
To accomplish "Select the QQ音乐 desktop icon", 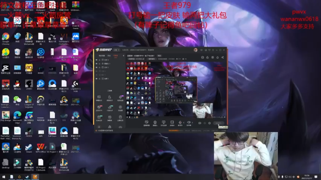I will [6, 54].
